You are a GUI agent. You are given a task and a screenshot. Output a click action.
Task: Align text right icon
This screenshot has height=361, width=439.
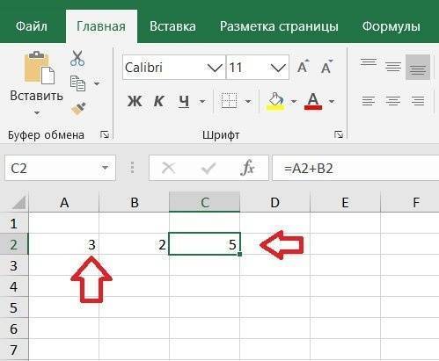pyautogui.click(x=418, y=101)
